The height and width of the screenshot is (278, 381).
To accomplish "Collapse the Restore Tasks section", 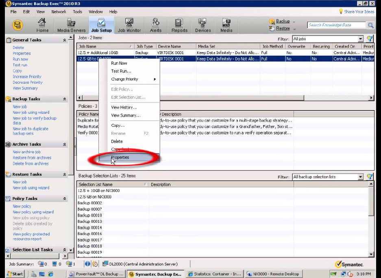I will (x=65, y=175).
